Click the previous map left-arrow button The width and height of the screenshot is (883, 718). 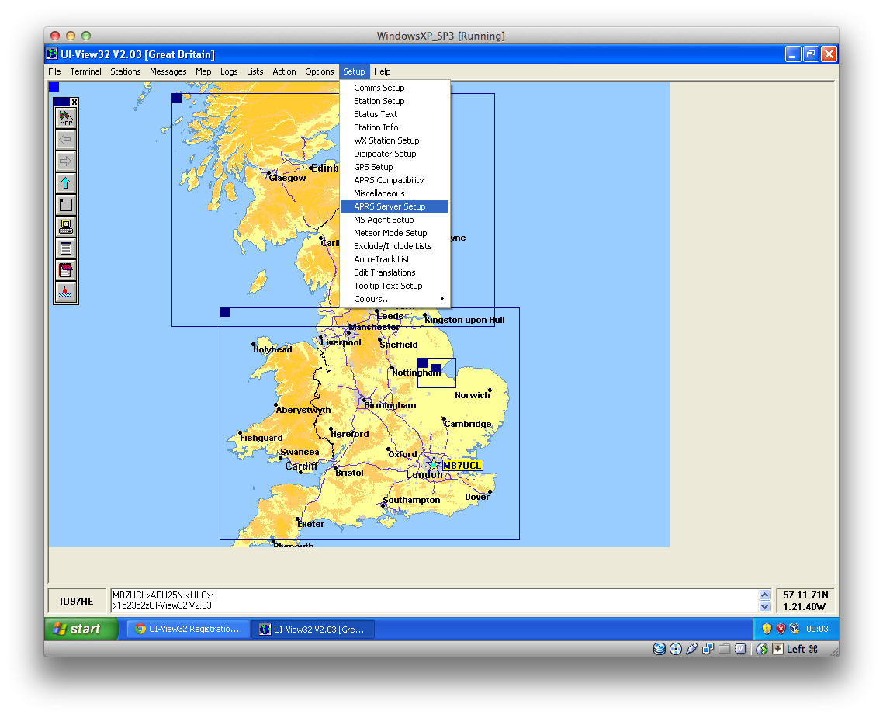click(x=66, y=140)
